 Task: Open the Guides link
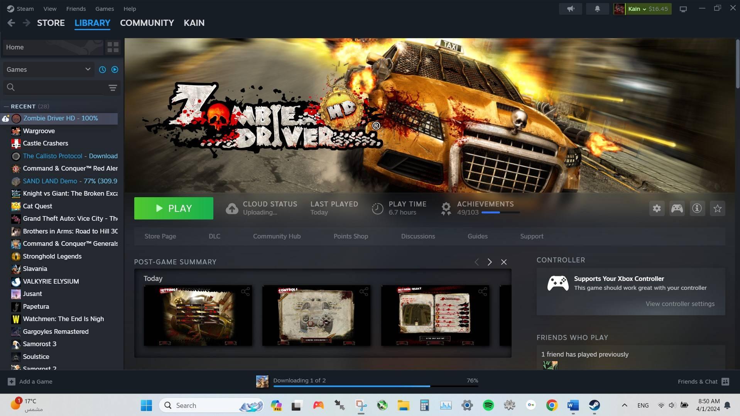(x=478, y=236)
